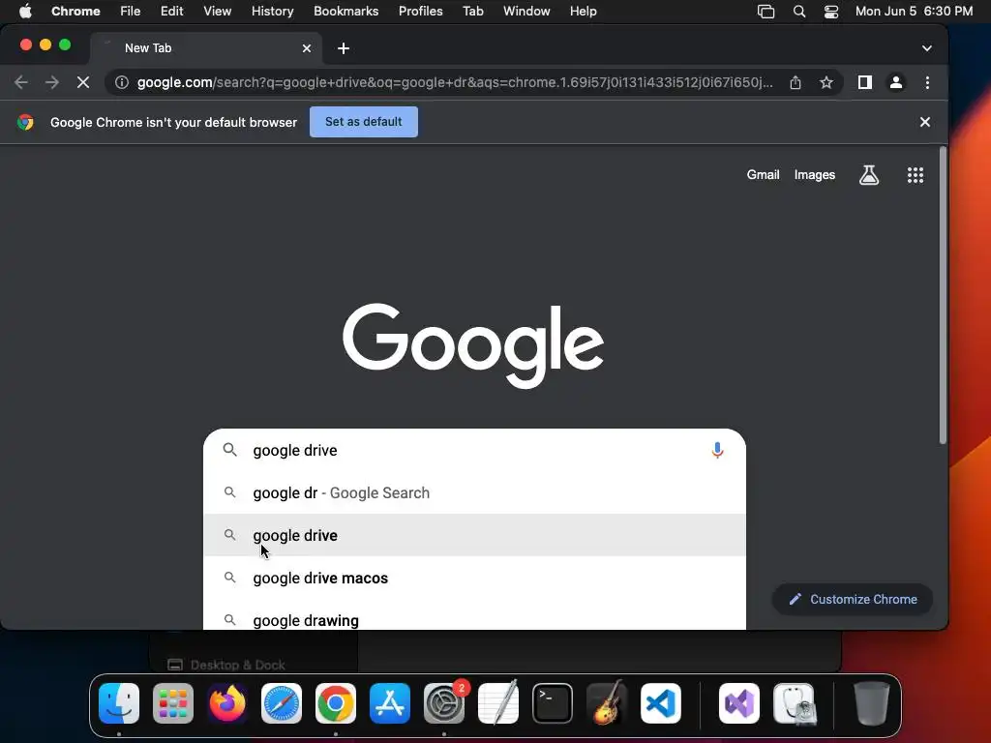991x743 pixels.
Task: Open Launchpad from Dock
Action: point(173,703)
